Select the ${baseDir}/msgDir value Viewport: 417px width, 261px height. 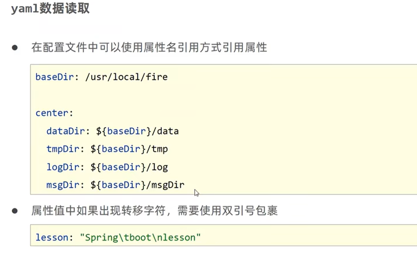coord(137,185)
